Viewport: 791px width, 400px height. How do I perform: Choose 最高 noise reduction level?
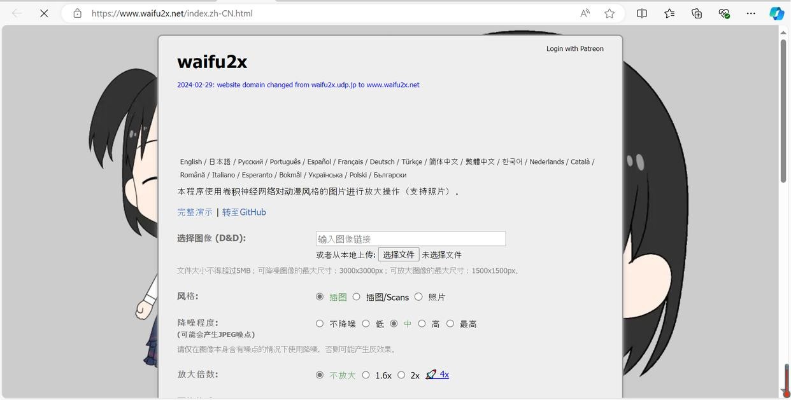[x=450, y=324]
